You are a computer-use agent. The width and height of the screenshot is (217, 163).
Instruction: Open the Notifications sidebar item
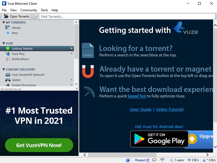[x=20, y=59]
